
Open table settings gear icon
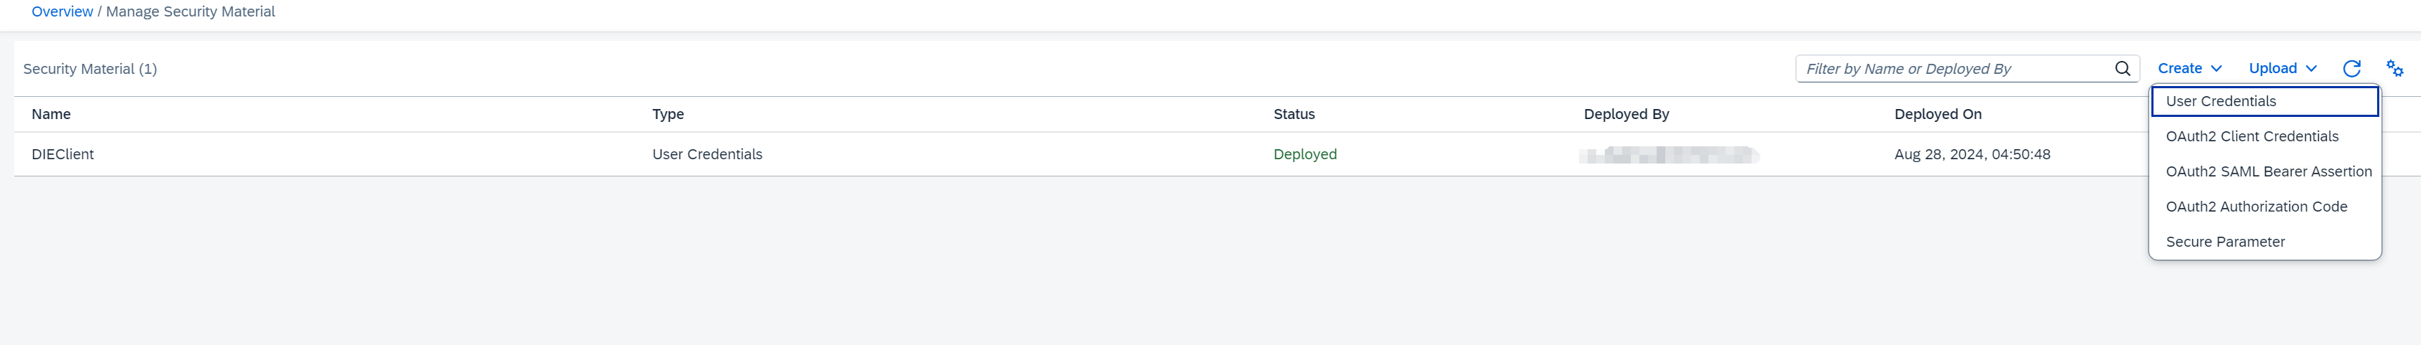2394,68
